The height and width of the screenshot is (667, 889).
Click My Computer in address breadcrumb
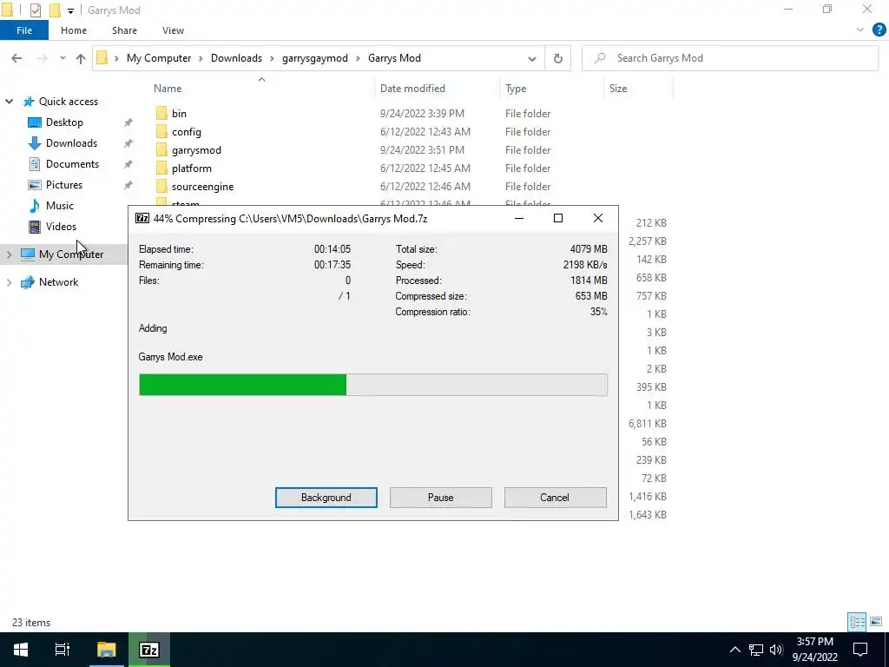point(159,58)
